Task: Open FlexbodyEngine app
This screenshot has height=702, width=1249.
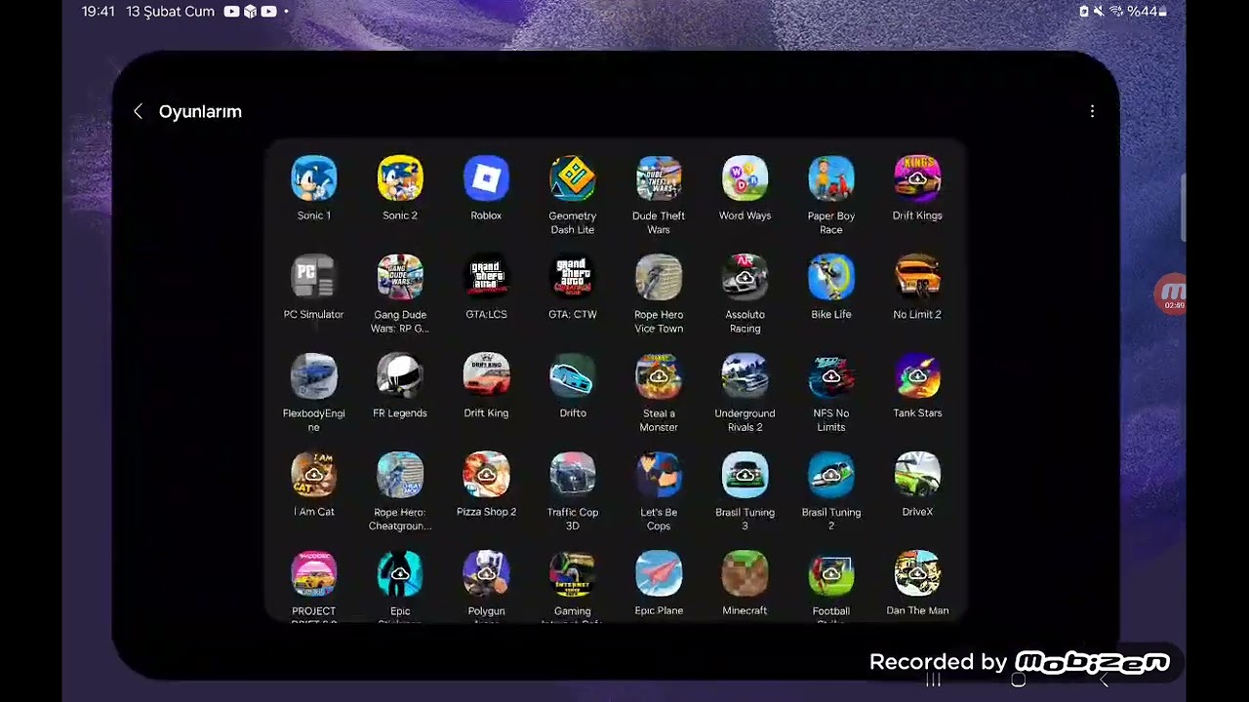Action: point(313,376)
